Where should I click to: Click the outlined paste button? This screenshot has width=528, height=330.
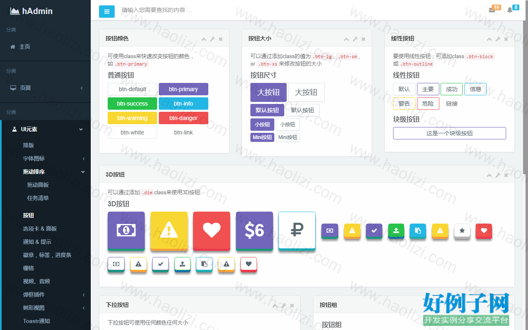pyautogui.click(x=204, y=264)
